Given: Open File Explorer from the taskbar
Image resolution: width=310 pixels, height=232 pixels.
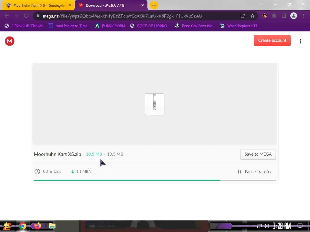Looking at the screenshot, I should (52, 226).
